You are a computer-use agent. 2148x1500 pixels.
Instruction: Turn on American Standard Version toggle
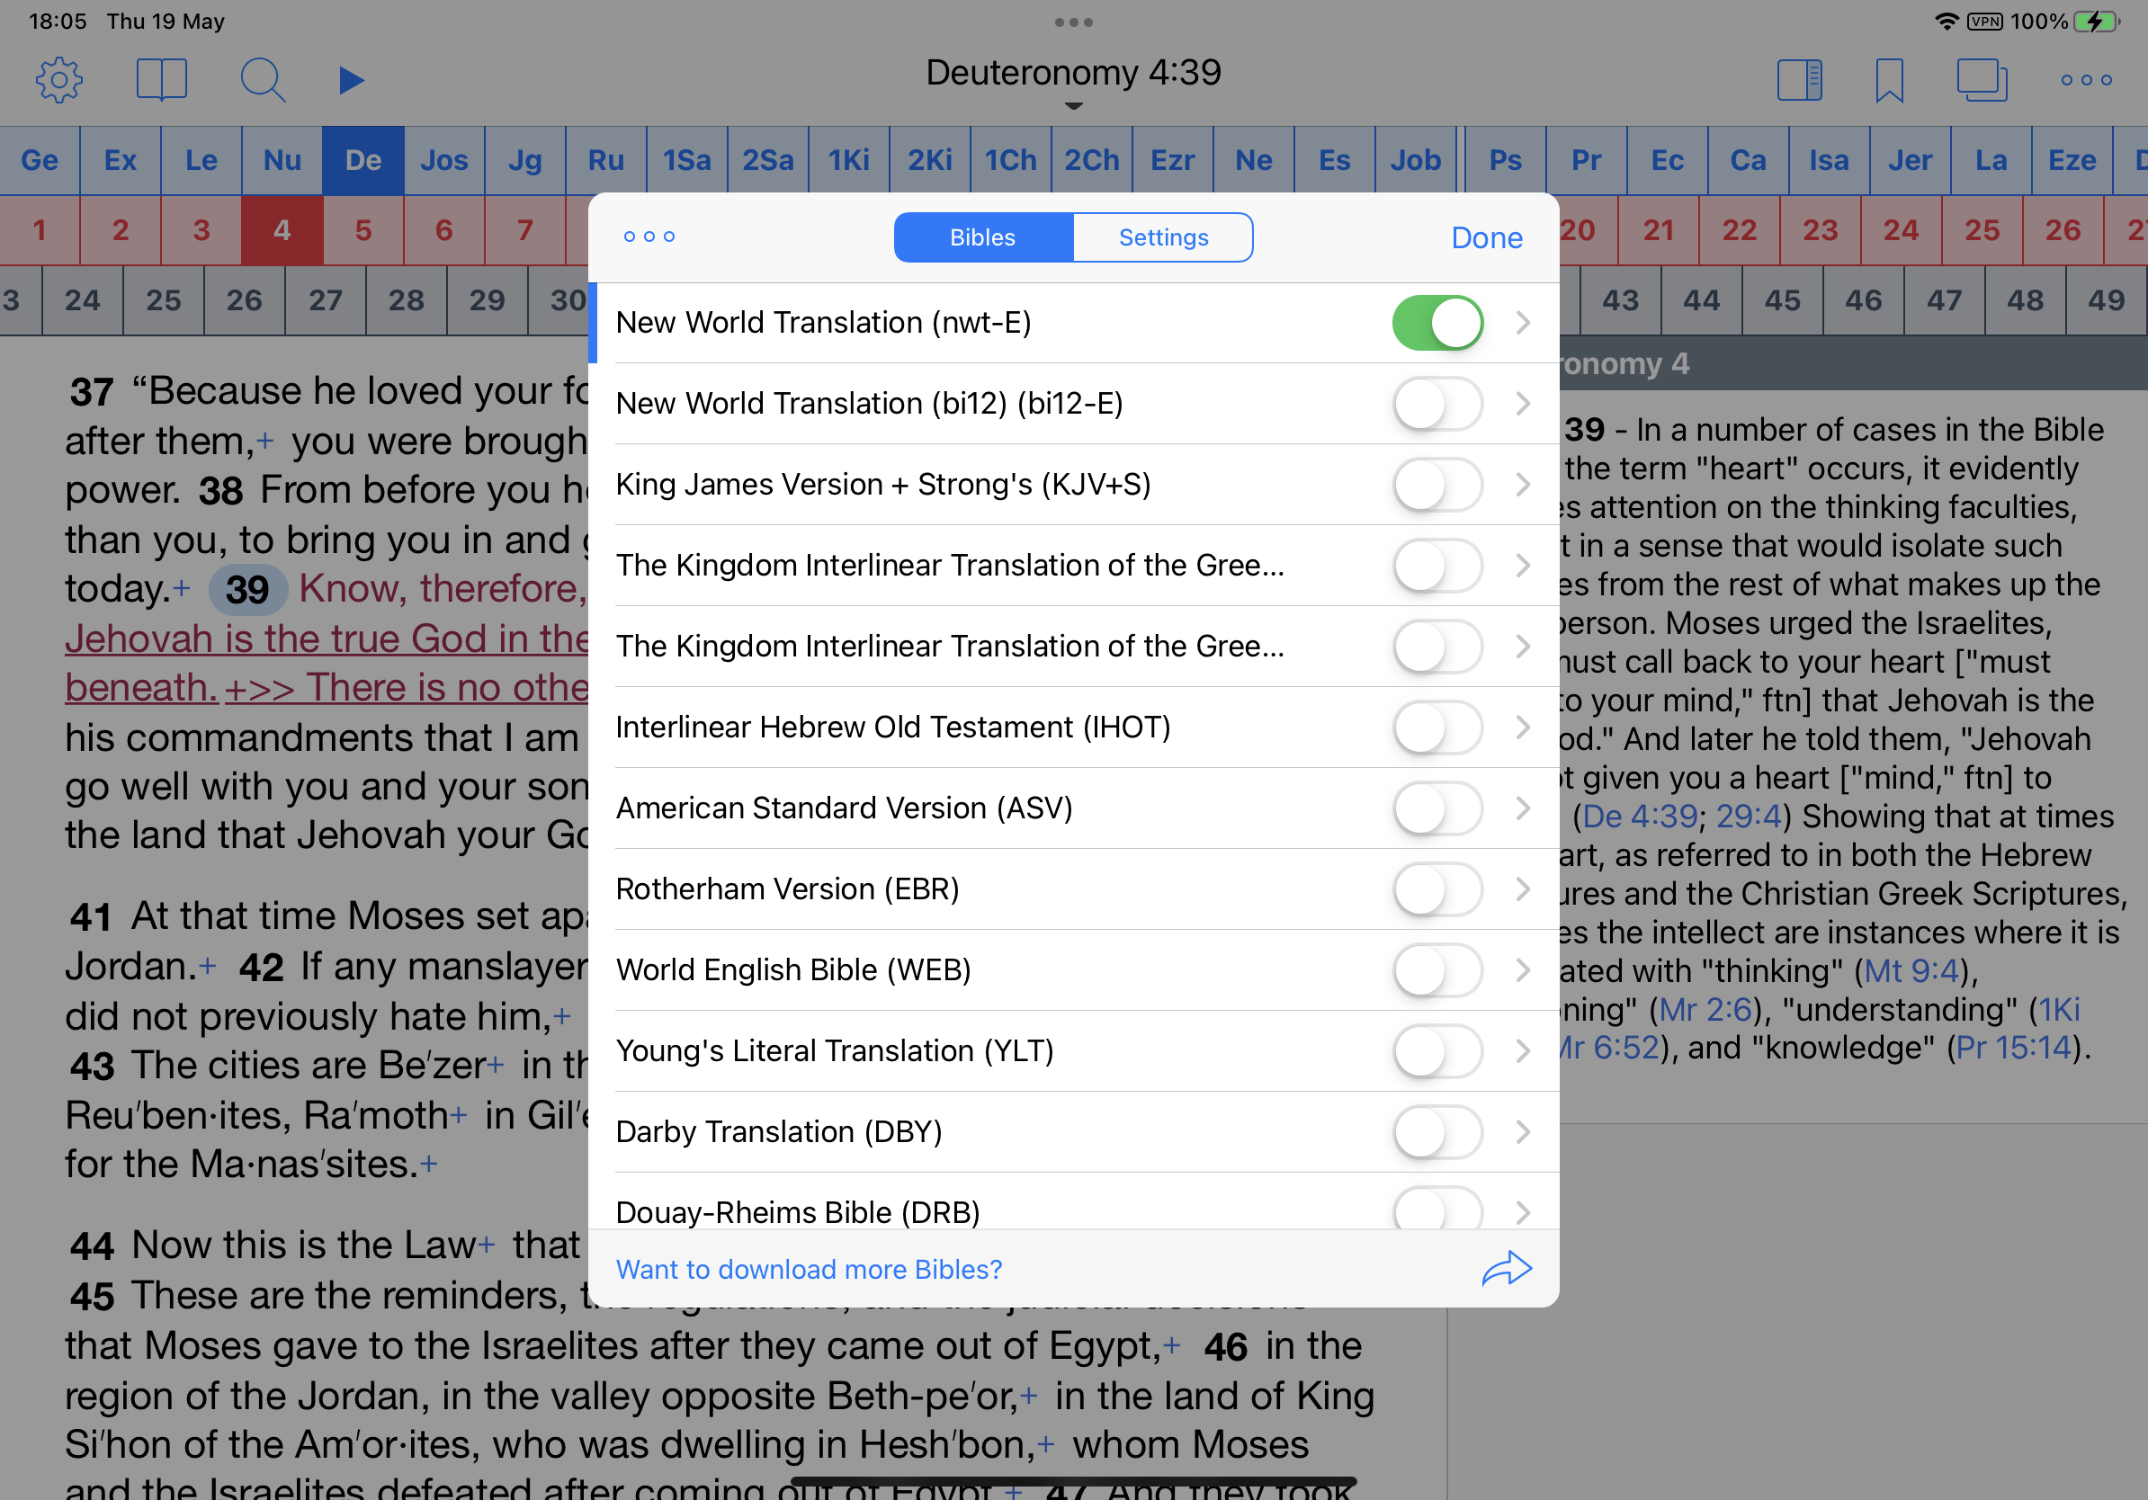click(x=1437, y=808)
